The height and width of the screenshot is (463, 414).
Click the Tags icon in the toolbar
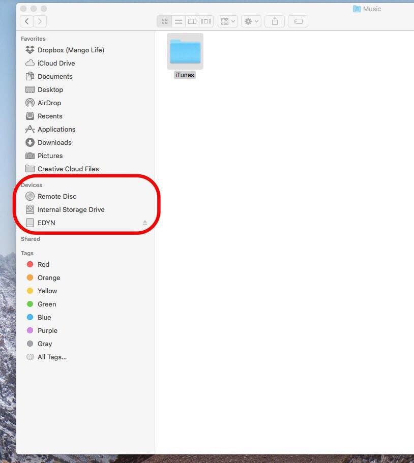tap(298, 21)
